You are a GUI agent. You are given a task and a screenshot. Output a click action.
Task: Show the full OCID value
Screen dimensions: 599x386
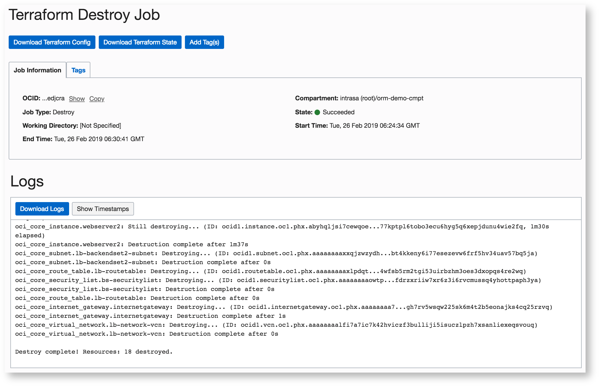point(77,99)
